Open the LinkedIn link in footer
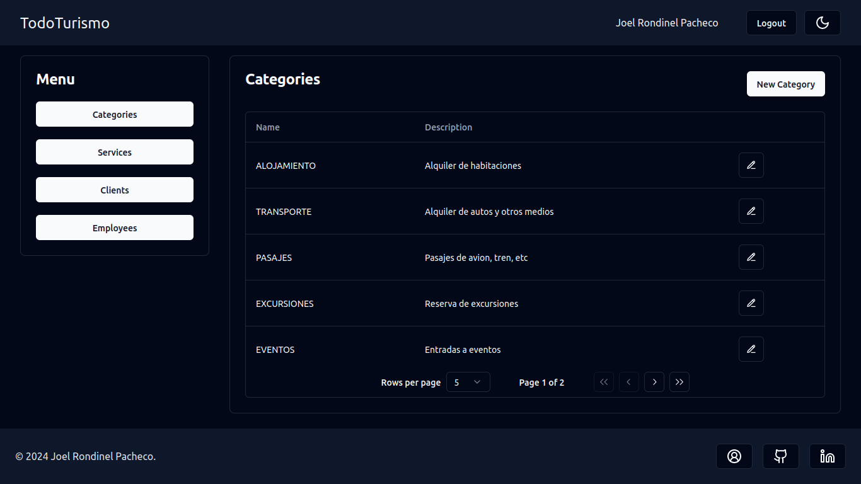The height and width of the screenshot is (484, 861). click(827, 456)
